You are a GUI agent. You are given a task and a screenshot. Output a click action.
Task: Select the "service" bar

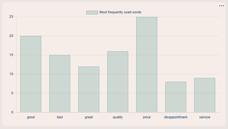coord(205,95)
